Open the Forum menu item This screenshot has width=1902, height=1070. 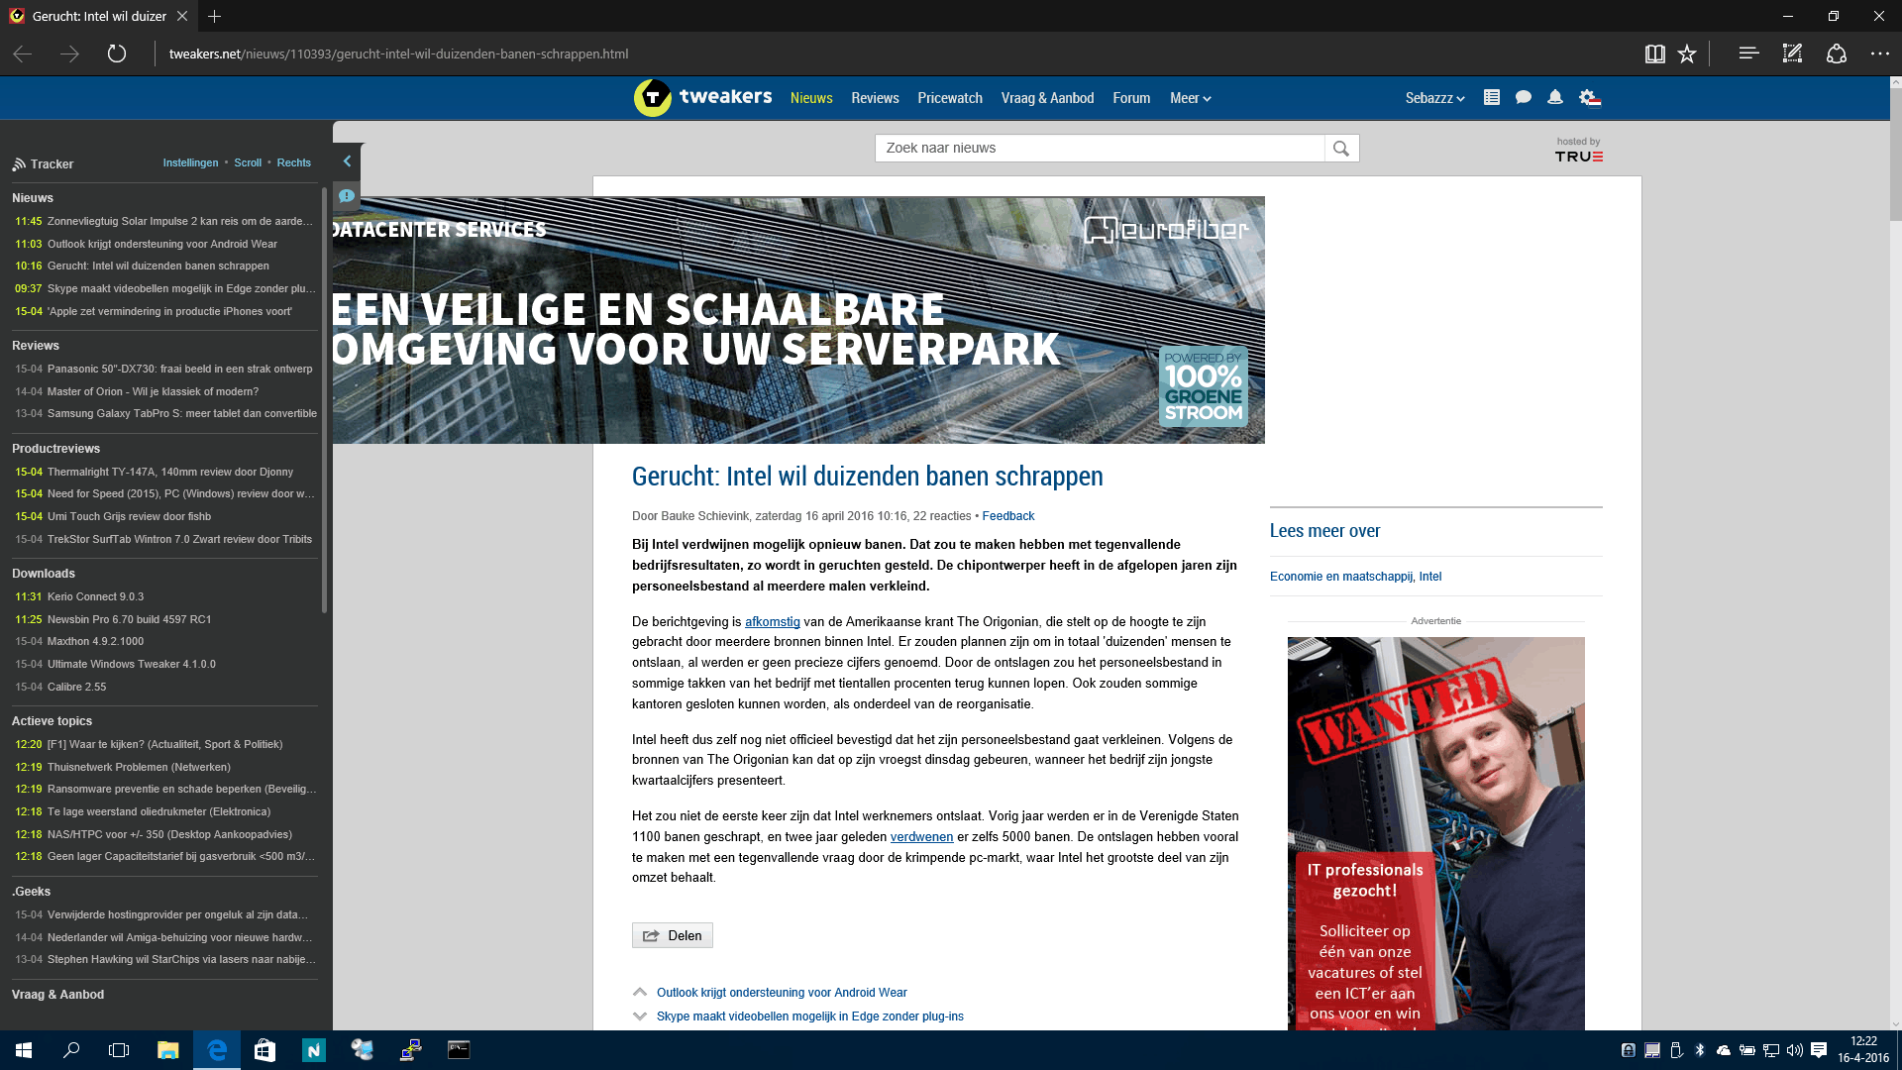coord(1130,98)
